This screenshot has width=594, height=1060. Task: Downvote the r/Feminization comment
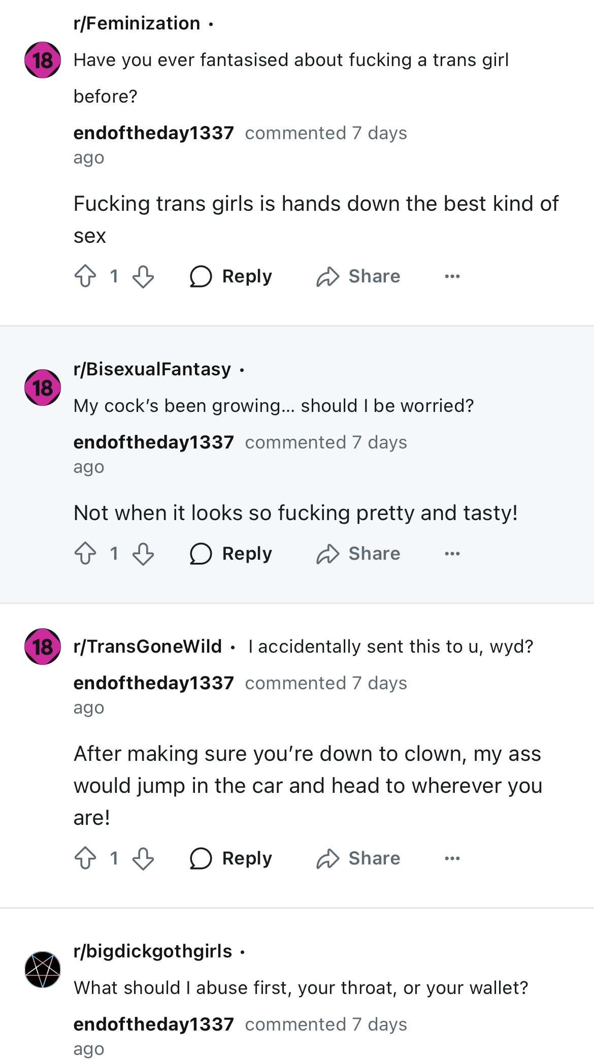143,276
